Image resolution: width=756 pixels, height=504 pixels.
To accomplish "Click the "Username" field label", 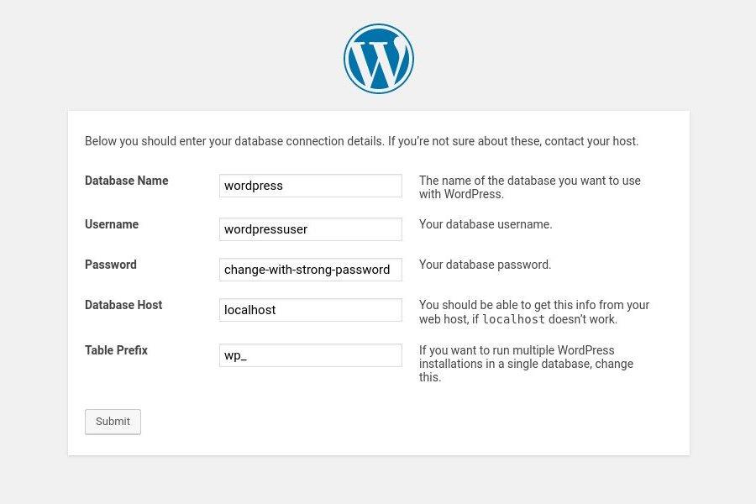I will [x=112, y=224].
